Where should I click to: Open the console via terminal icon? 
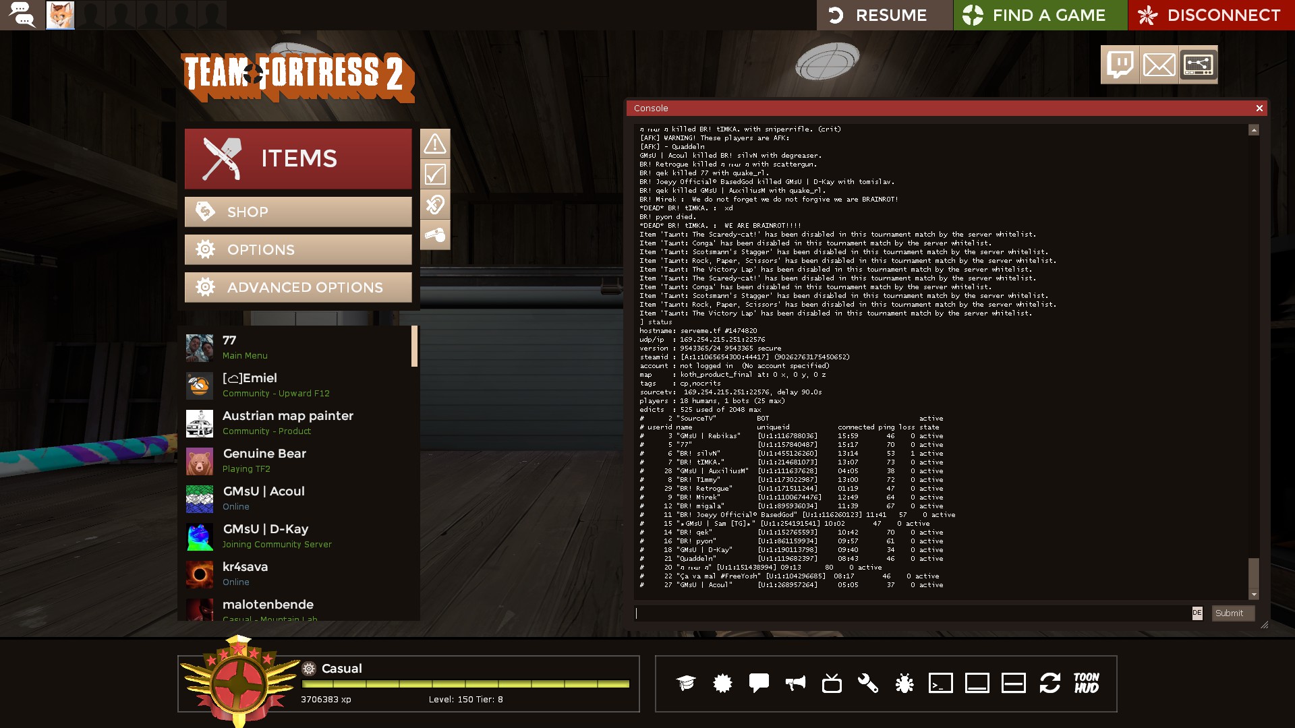940,684
